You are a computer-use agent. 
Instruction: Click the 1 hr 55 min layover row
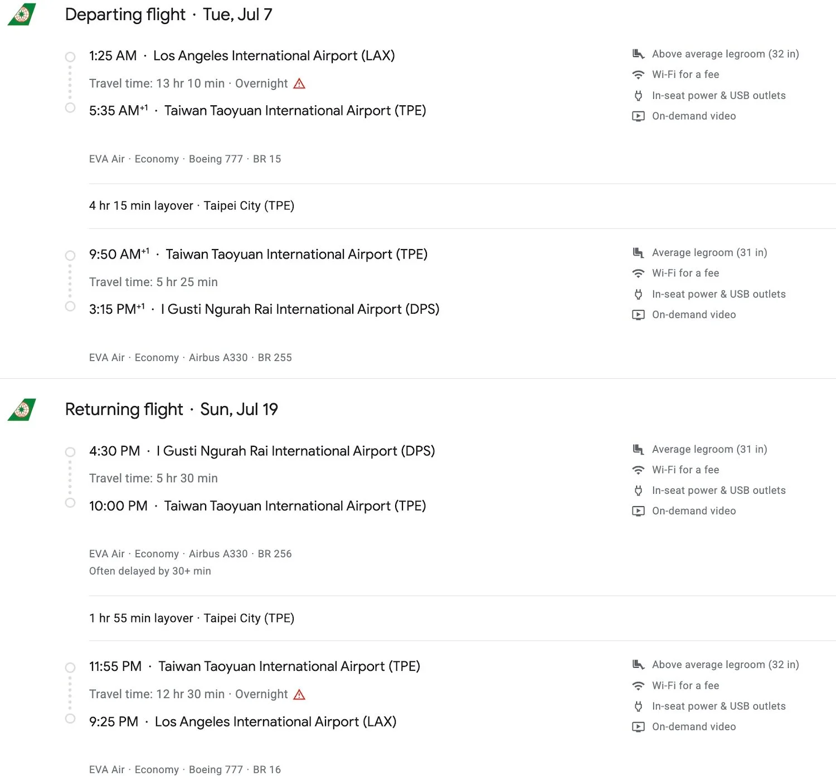point(462,618)
